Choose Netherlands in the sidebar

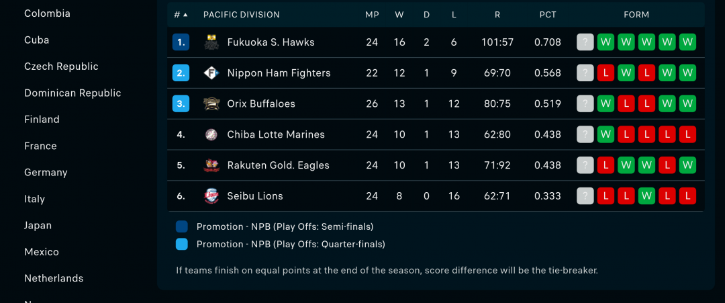pyautogui.click(x=54, y=279)
